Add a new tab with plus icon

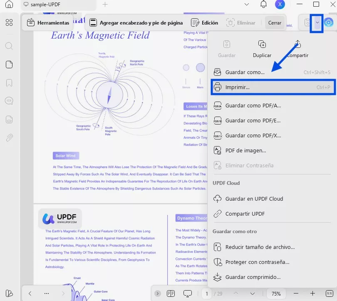(x=105, y=4)
